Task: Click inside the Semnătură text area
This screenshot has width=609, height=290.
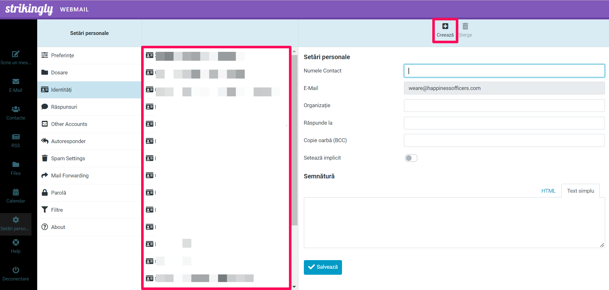Action: pos(454,223)
